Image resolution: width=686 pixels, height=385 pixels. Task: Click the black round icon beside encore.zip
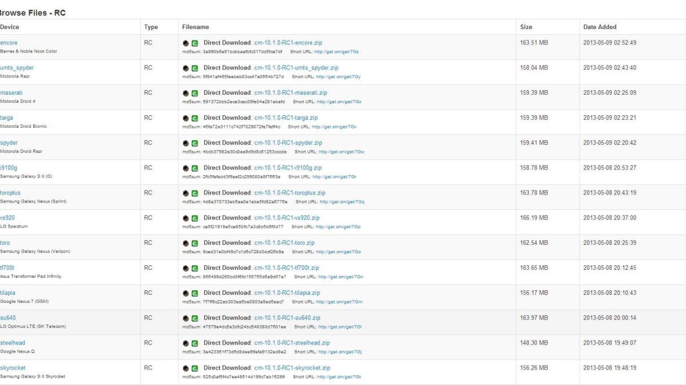coord(186,43)
